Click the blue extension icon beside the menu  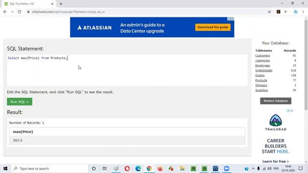(x=295, y=12)
